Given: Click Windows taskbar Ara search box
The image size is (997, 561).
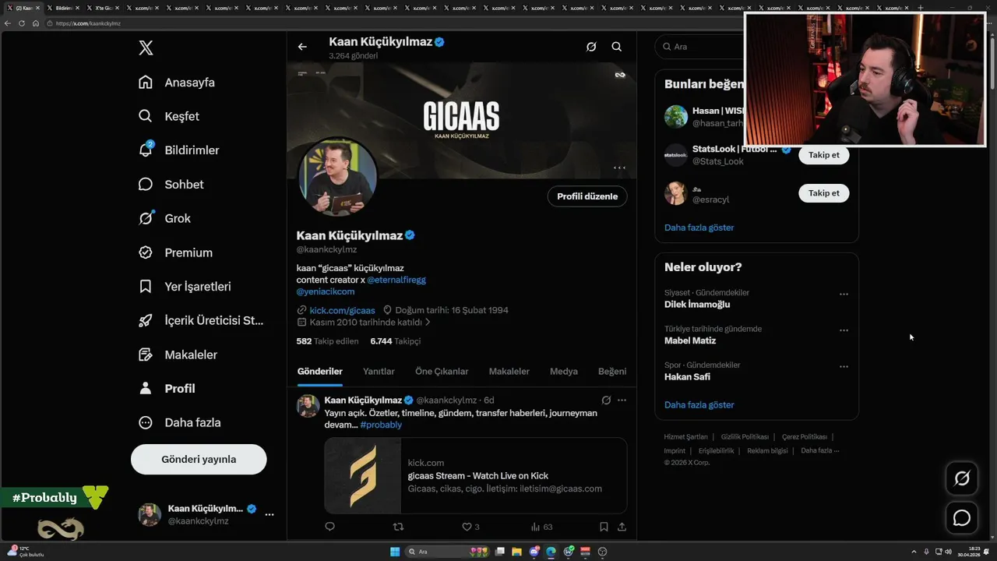Looking at the screenshot, I should tap(447, 552).
